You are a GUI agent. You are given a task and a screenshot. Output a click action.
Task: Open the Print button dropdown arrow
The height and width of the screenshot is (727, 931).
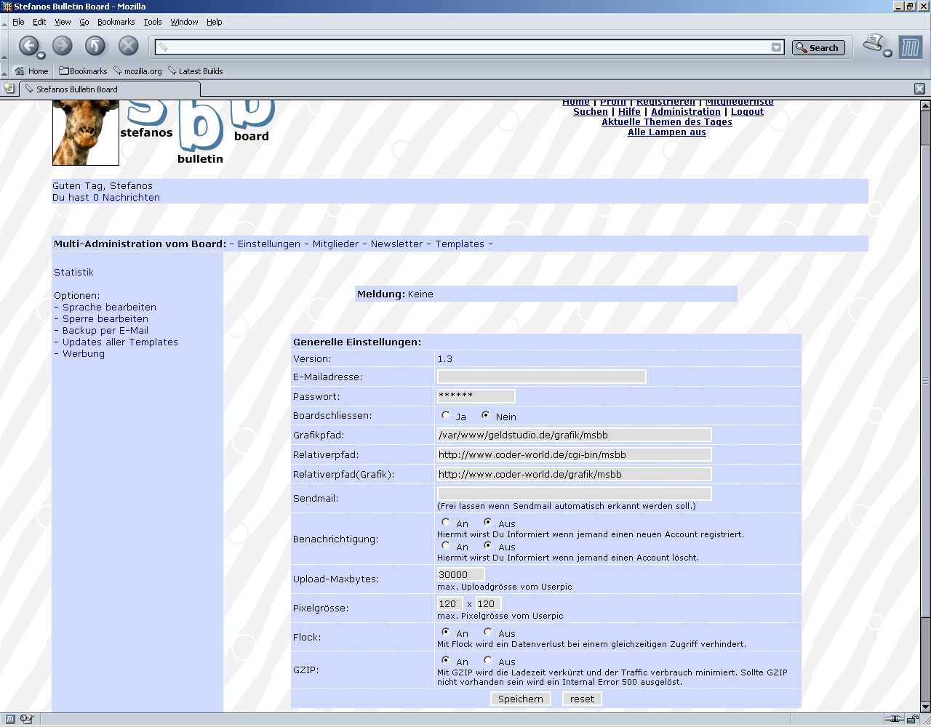(887, 54)
